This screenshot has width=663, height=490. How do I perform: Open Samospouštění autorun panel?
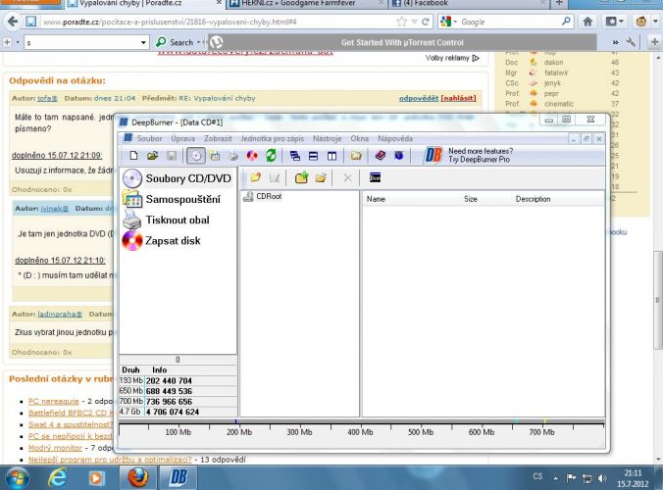[x=172, y=199]
